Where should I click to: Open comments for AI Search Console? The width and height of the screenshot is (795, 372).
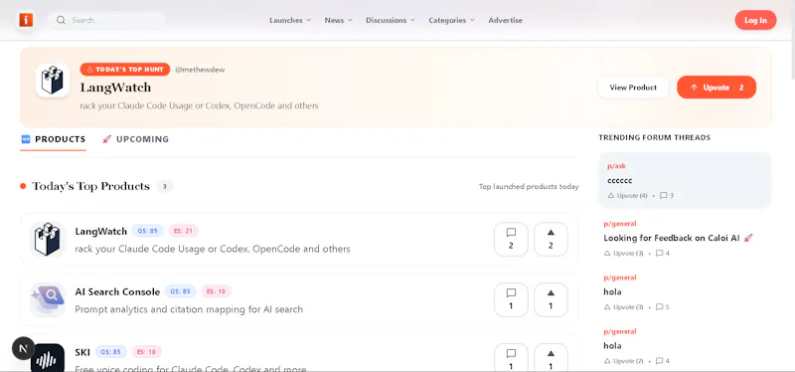pyautogui.click(x=511, y=299)
